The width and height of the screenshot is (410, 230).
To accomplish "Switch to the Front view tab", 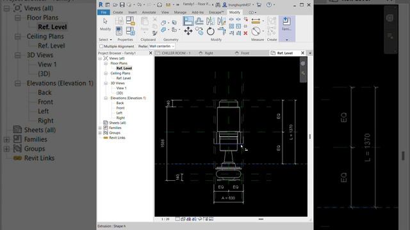I will pyautogui.click(x=245, y=53).
